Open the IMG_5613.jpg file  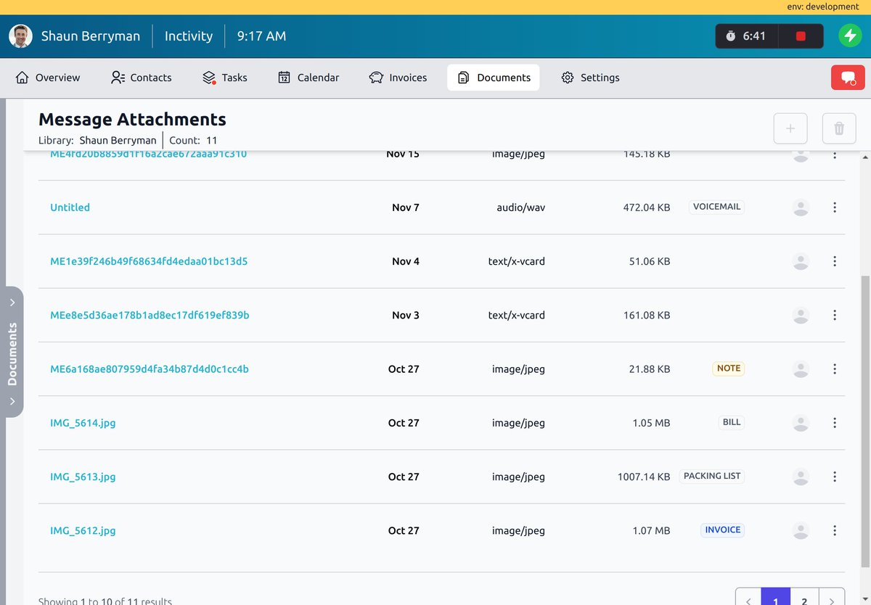pos(83,477)
